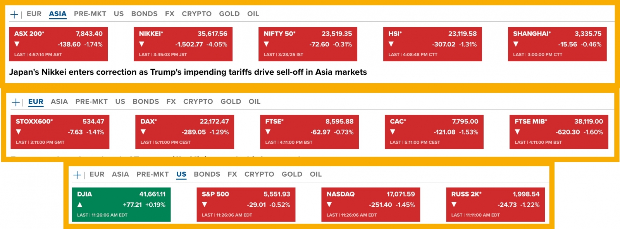
Task: Switch to the OIL tab in the Europe panel
Action: click(255, 102)
